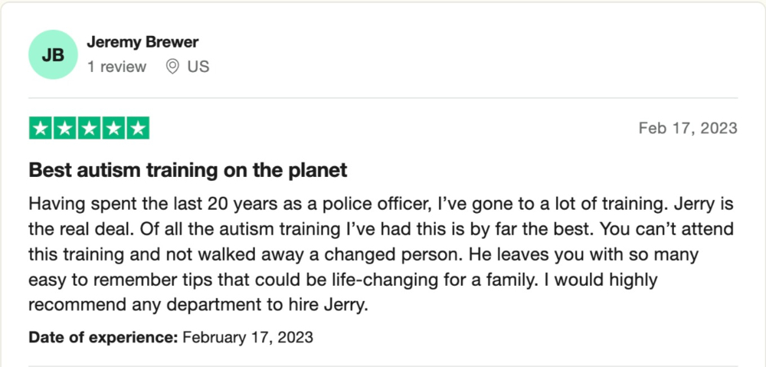Click the 'Date of experience:' label
The image size is (766, 367).
(x=103, y=337)
